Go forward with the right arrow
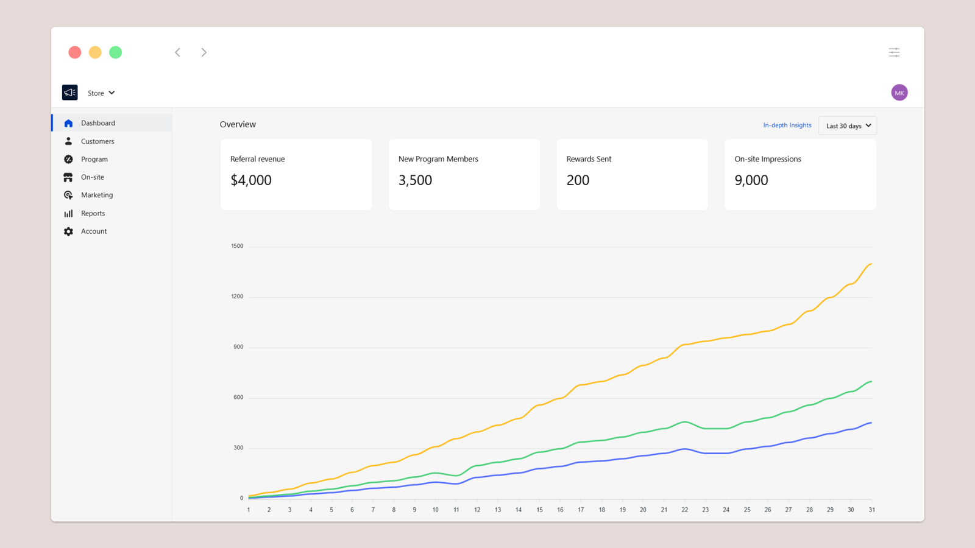 (204, 52)
